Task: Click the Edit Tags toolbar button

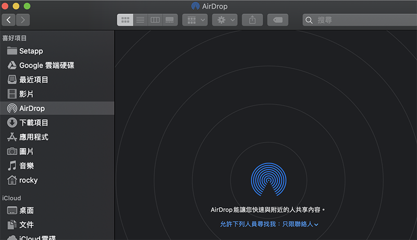Action: pyautogui.click(x=278, y=20)
